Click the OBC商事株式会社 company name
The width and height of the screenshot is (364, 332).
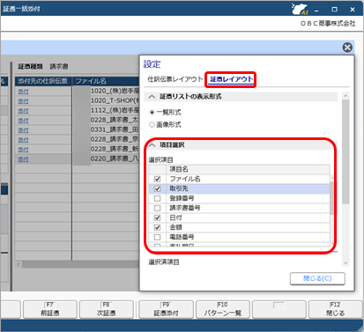pyautogui.click(x=328, y=24)
